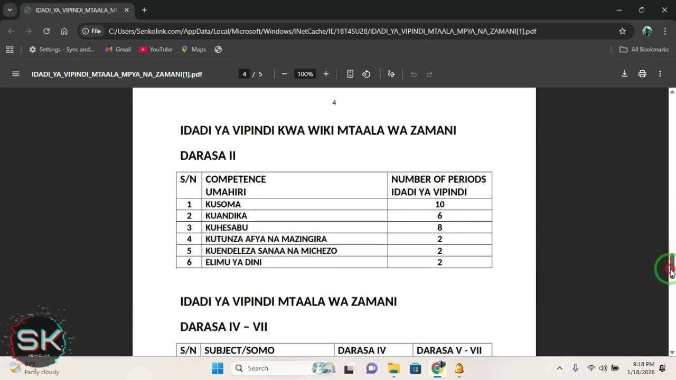Open the volume tray icon
The image size is (676, 380).
603,368
